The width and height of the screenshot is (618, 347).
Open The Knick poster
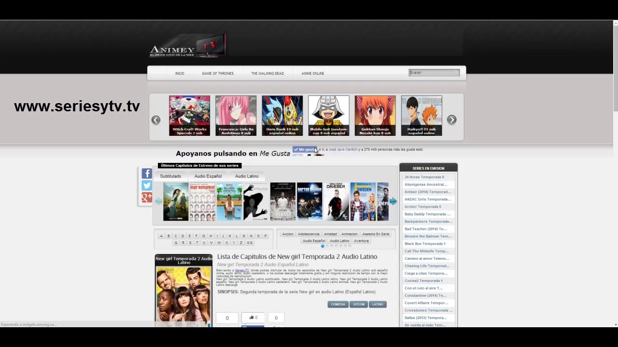click(x=283, y=201)
